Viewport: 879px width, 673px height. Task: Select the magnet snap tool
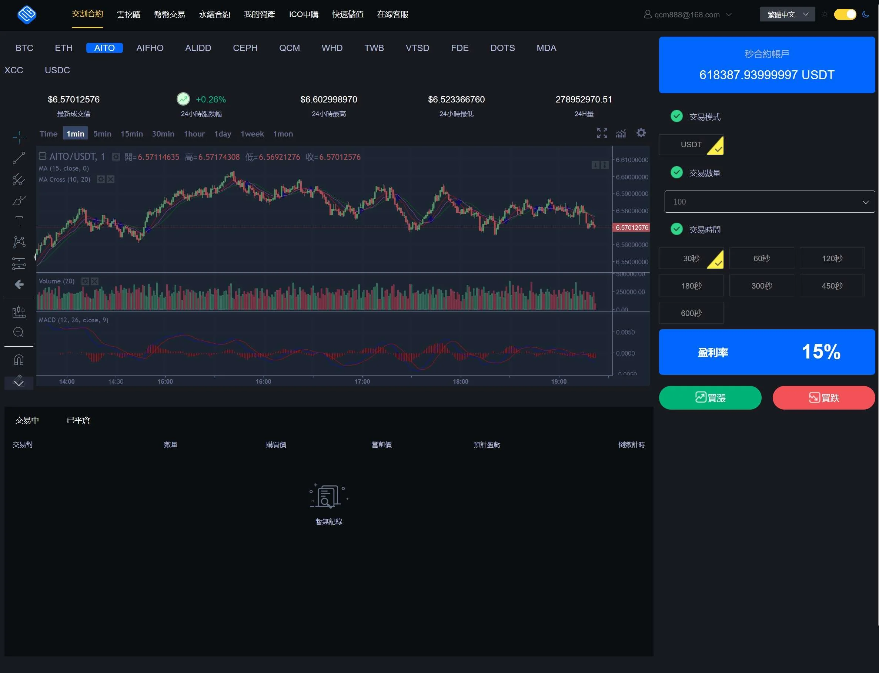tap(19, 360)
